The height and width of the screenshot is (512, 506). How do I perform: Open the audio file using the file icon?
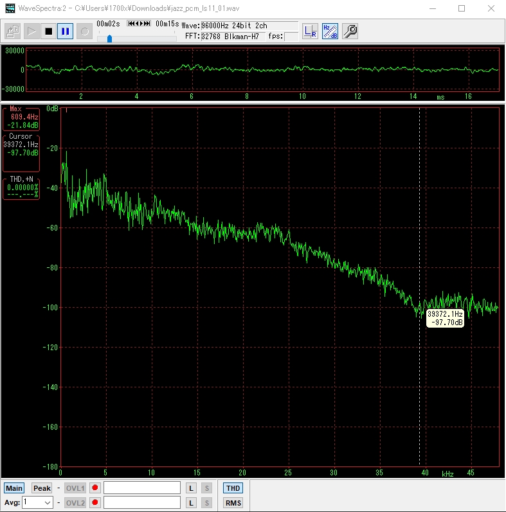pyautogui.click(x=13, y=31)
